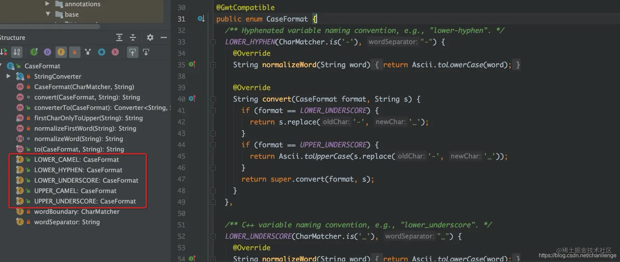Select convert(CaseFormat, String): String in Structure
Image resolution: width=620 pixels, height=262 pixels.
87,97
